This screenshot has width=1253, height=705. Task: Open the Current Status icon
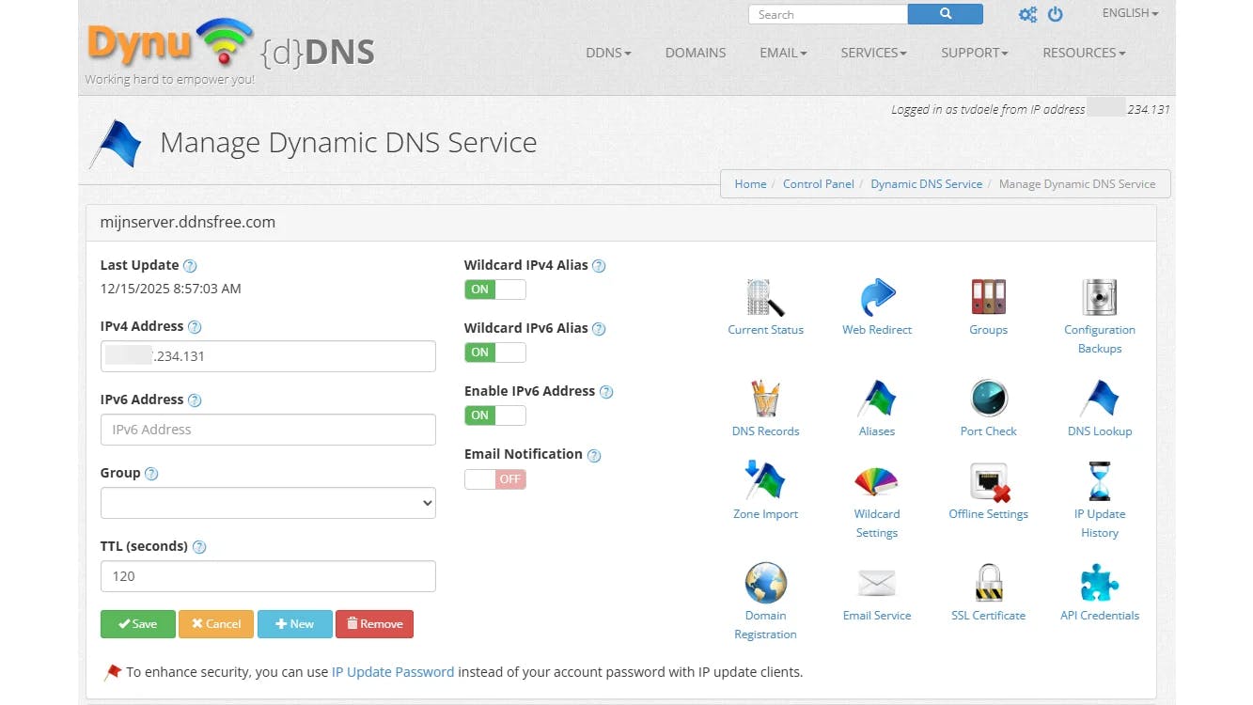pos(765,298)
